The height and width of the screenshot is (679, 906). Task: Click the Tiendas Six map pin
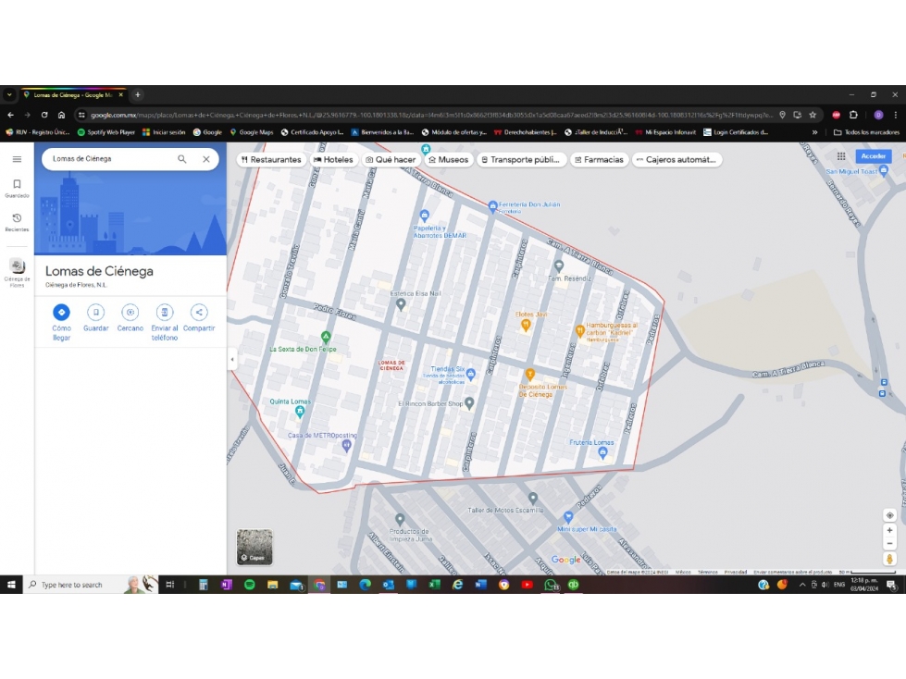tap(471, 374)
